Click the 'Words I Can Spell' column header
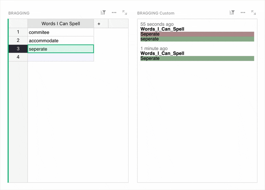This screenshot has width=265, height=190. point(61,24)
